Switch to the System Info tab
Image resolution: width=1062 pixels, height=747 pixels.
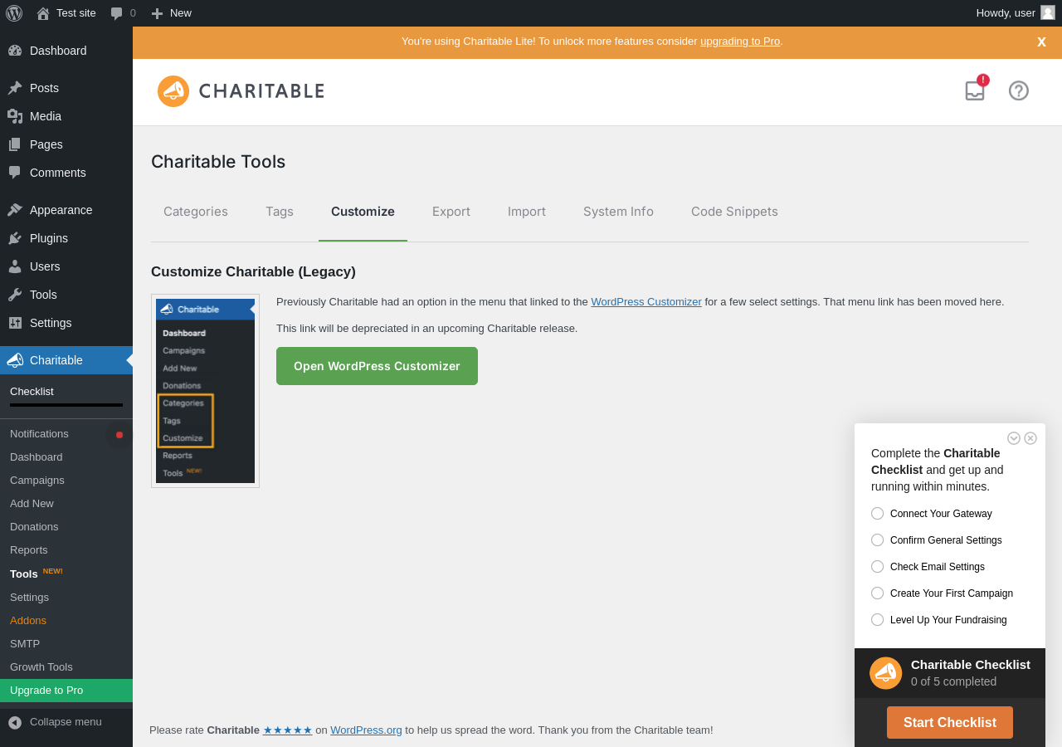pos(618,212)
